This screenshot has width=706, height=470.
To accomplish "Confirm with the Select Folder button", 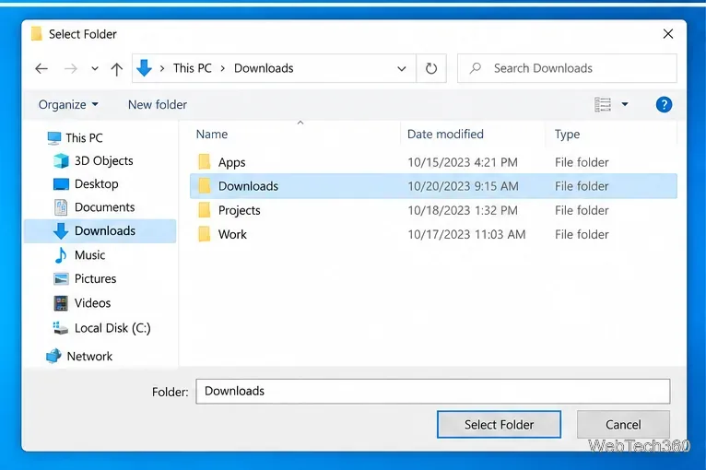I will click(x=499, y=425).
